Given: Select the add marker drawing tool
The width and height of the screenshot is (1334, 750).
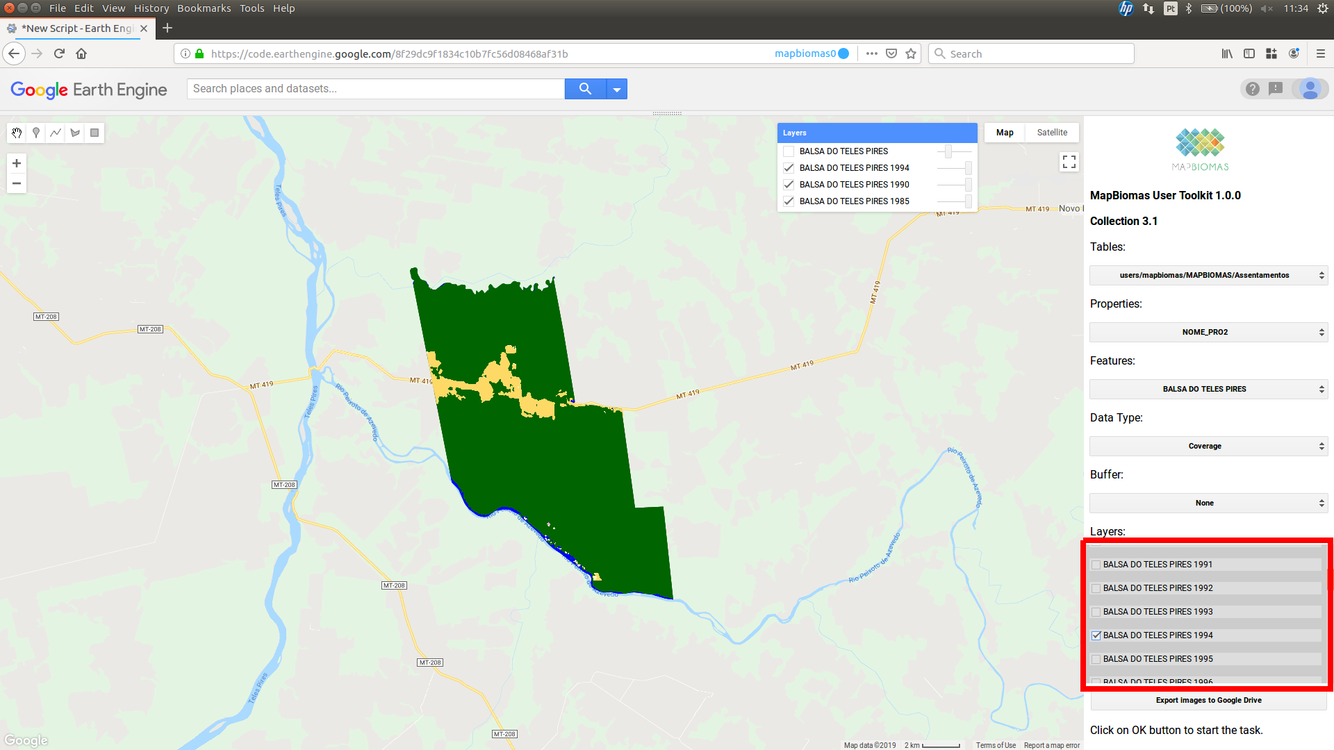Looking at the screenshot, I should pyautogui.click(x=36, y=133).
